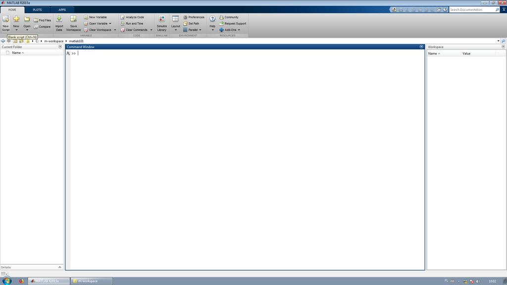507x285 pixels.
Task: Expand the Add-Ons dropdown arrow
Action: tap(239, 30)
